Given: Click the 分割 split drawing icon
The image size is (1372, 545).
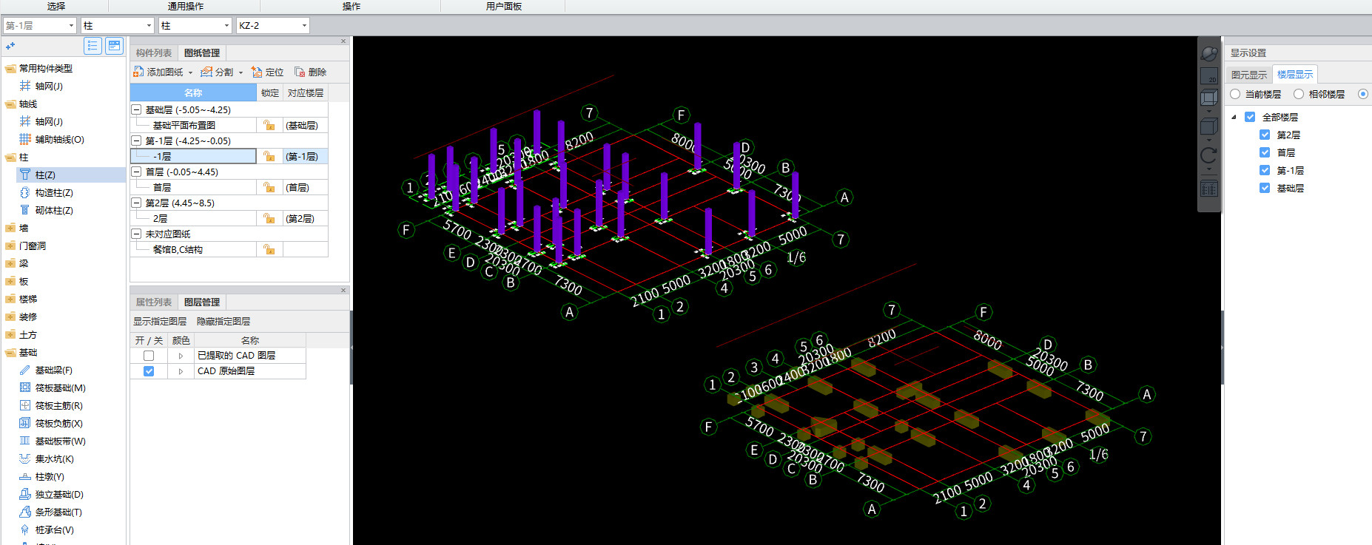Looking at the screenshot, I should pyautogui.click(x=206, y=72).
